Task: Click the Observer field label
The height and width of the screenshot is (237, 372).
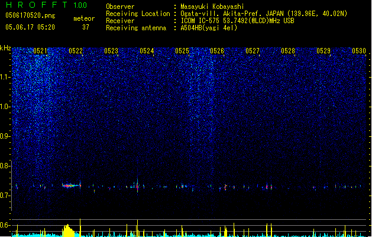Action: tap(120, 7)
